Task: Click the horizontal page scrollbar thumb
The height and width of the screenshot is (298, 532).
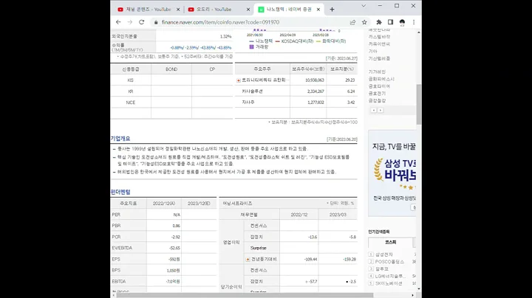Action: 245,295
